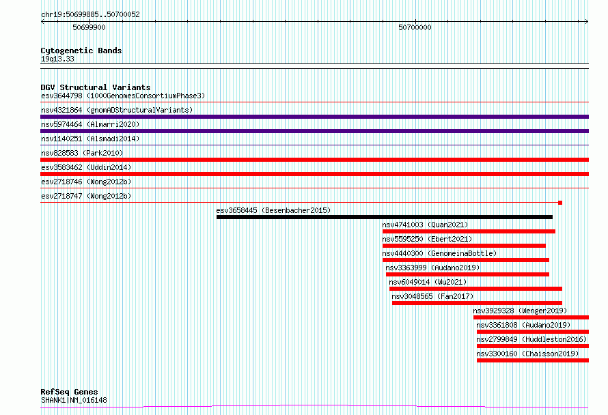Viewport: 608px width, 415px height.
Task: Click the red bar under nsv4741003
Action: tap(469, 231)
